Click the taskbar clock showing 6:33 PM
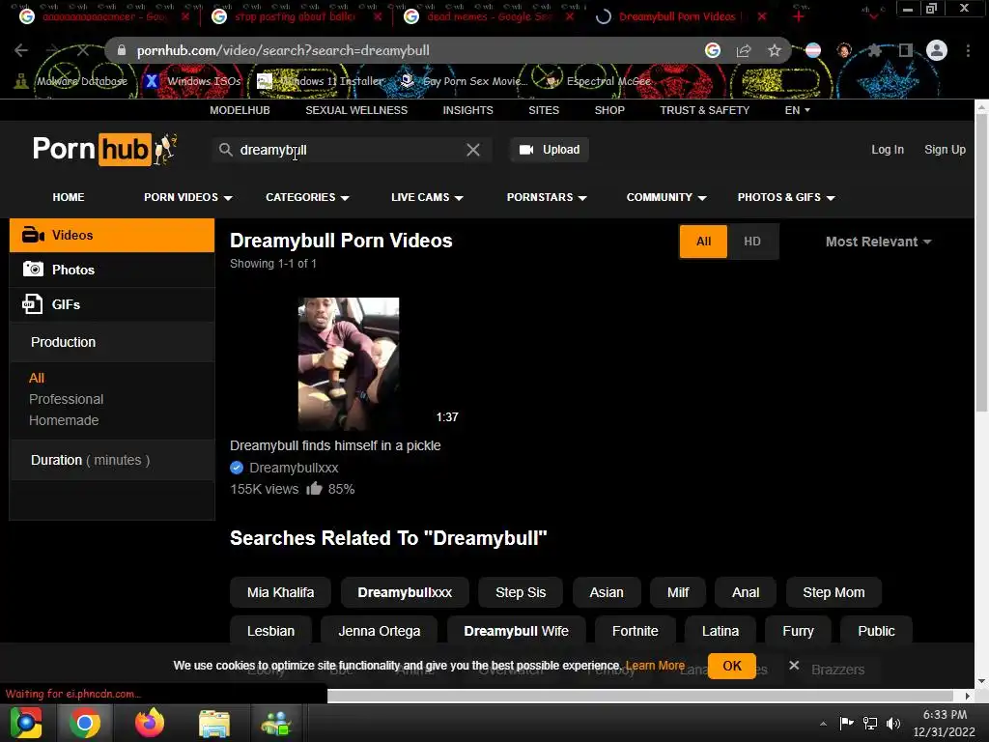The height and width of the screenshot is (742, 989). tap(945, 723)
